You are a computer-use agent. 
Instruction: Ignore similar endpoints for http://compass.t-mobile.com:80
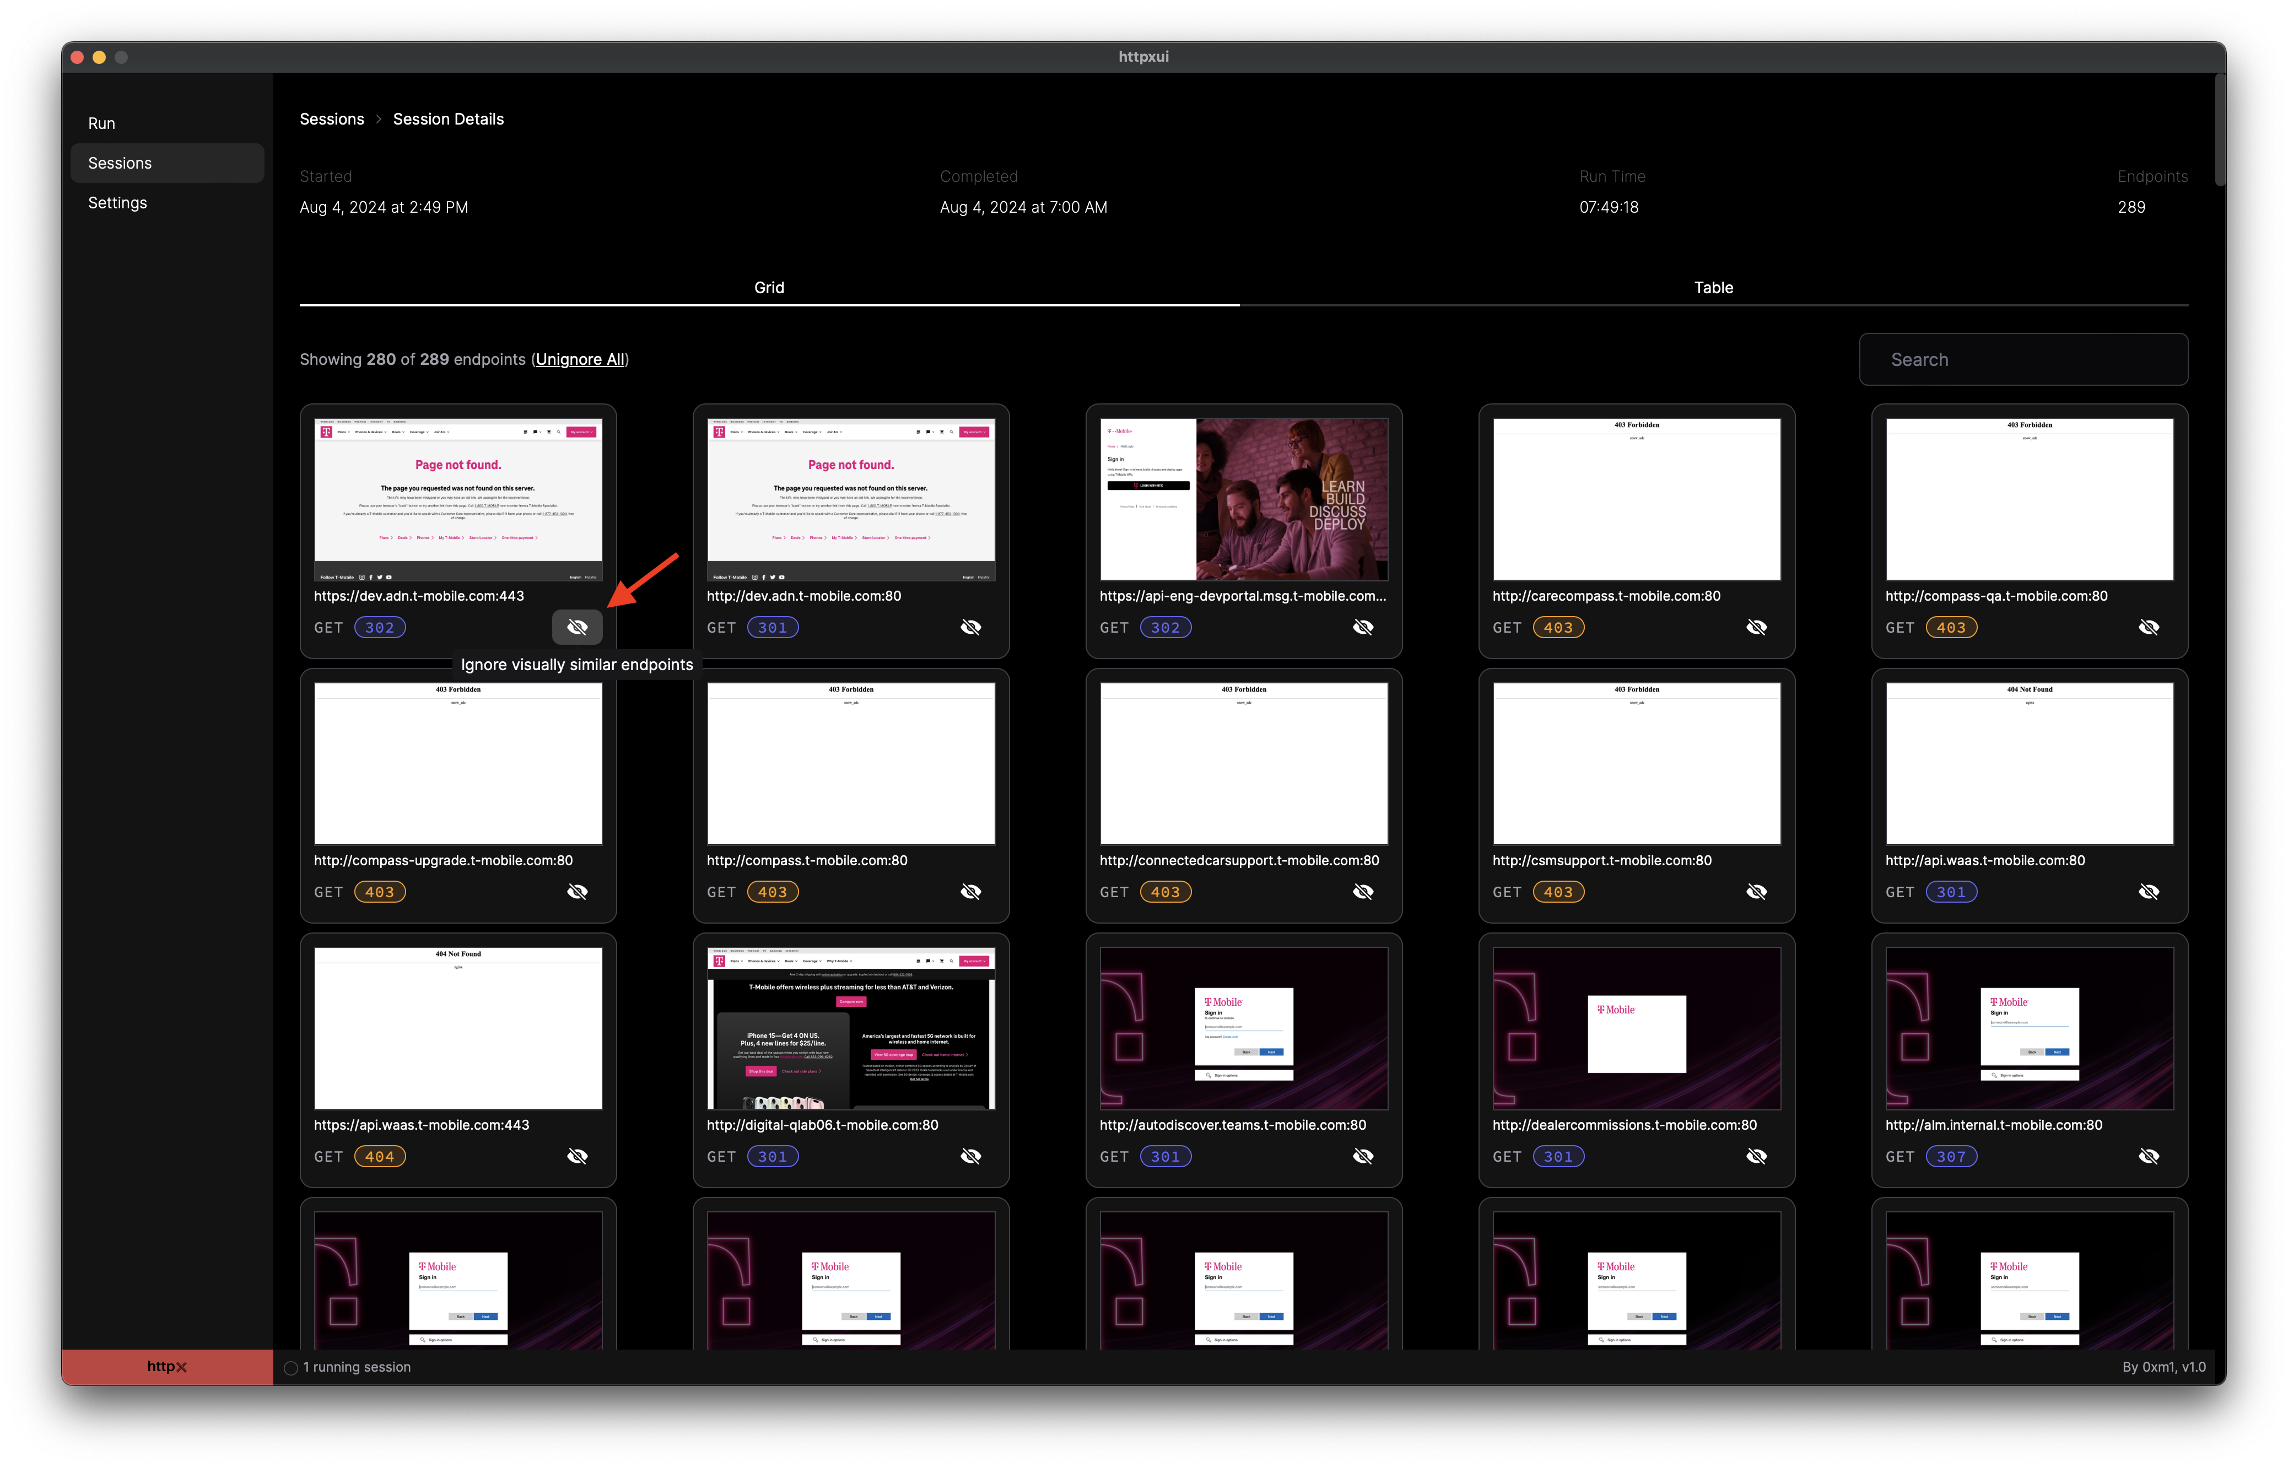tap(970, 892)
